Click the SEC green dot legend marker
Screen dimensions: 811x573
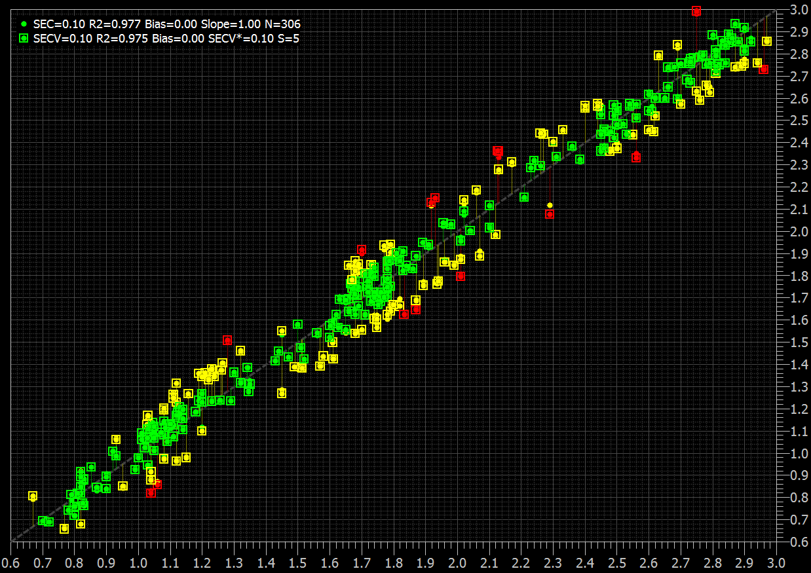pos(24,24)
